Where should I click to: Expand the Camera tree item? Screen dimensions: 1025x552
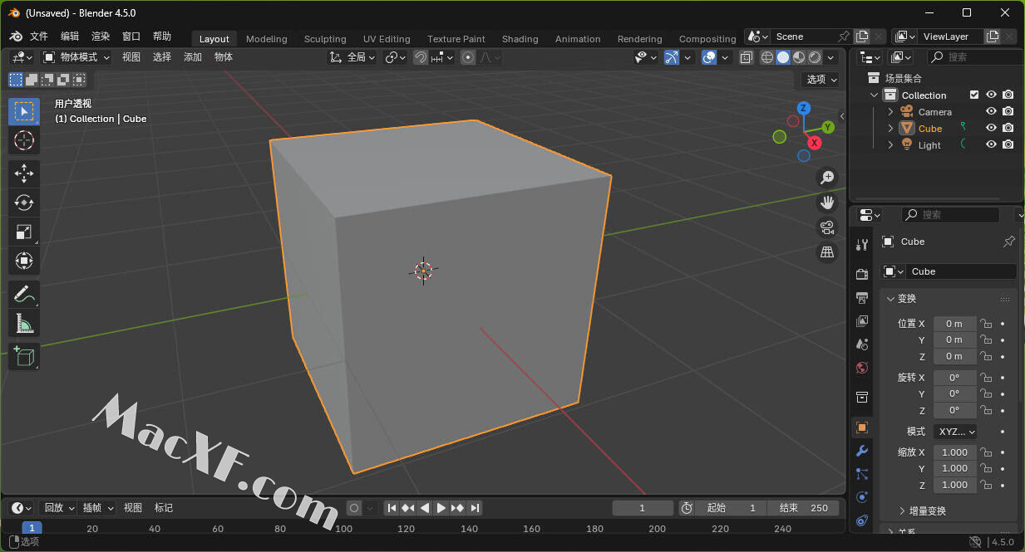pyautogui.click(x=890, y=111)
